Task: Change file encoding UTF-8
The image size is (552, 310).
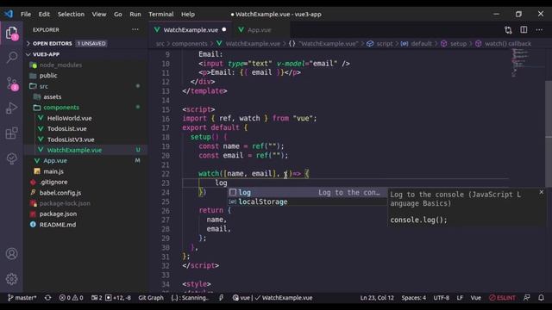Action: [x=441, y=298]
